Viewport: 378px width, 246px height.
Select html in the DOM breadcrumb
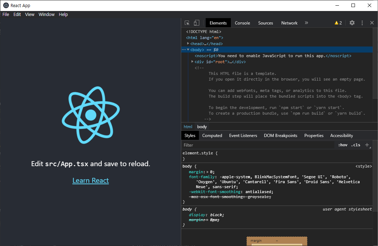[188, 127]
